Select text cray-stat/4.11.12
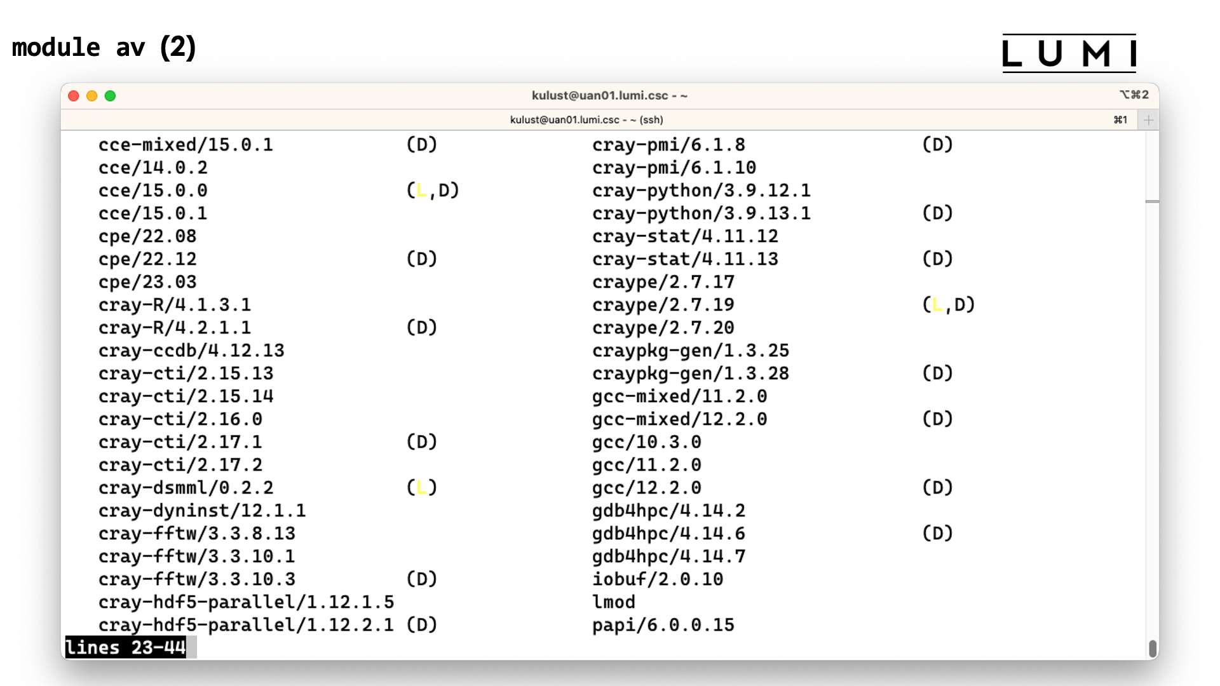The width and height of the screenshot is (1220, 686). 685,236
